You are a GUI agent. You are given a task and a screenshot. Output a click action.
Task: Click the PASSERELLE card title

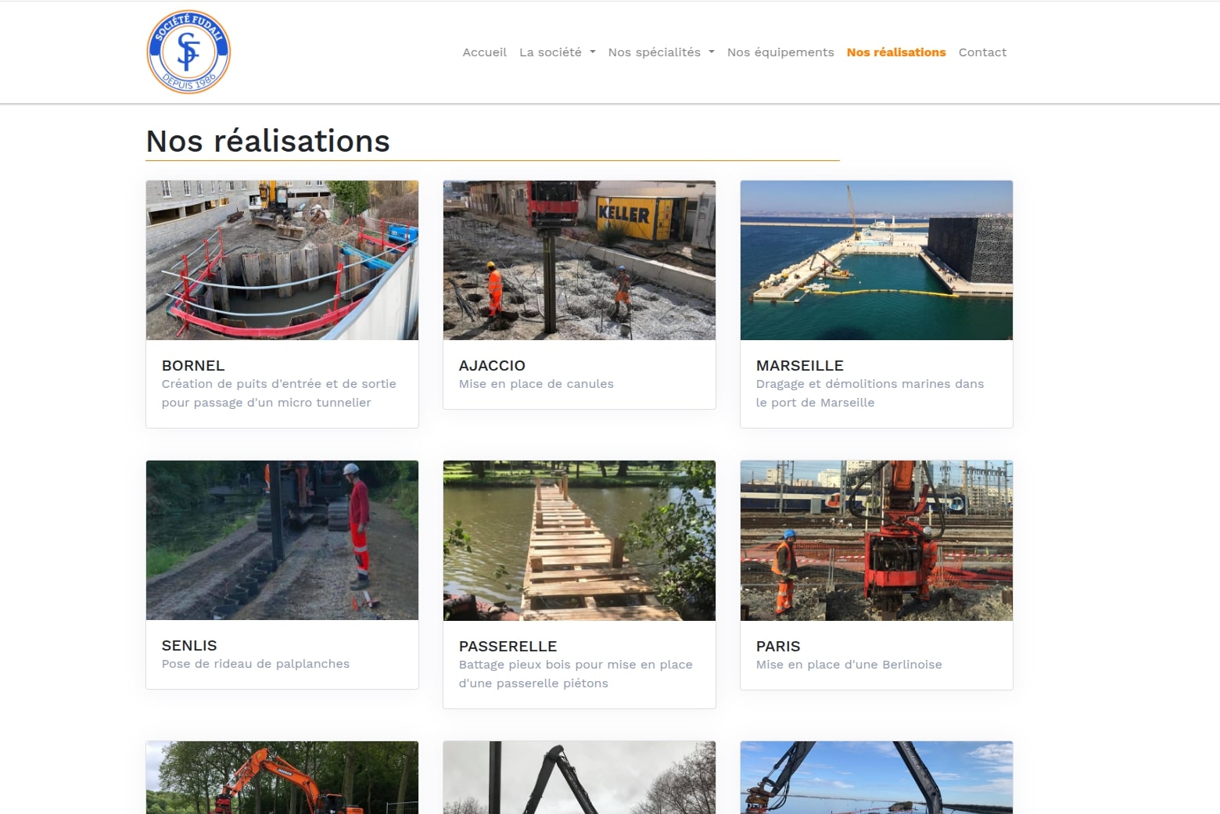(508, 646)
